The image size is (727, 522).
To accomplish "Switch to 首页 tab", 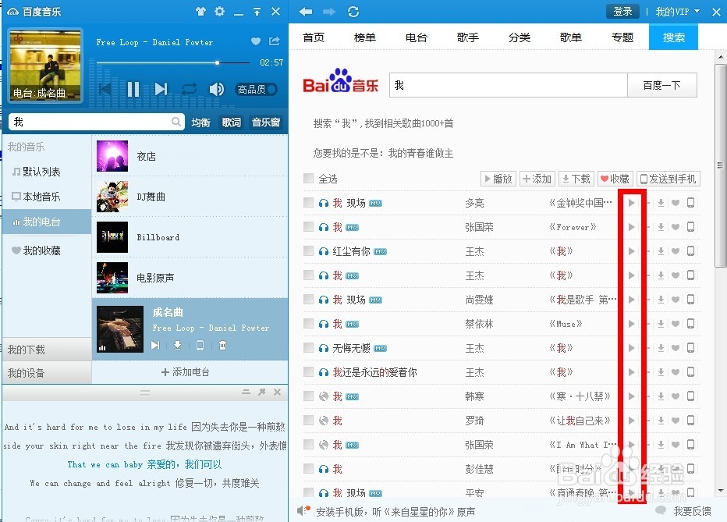I will pyautogui.click(x=314, y=37).
